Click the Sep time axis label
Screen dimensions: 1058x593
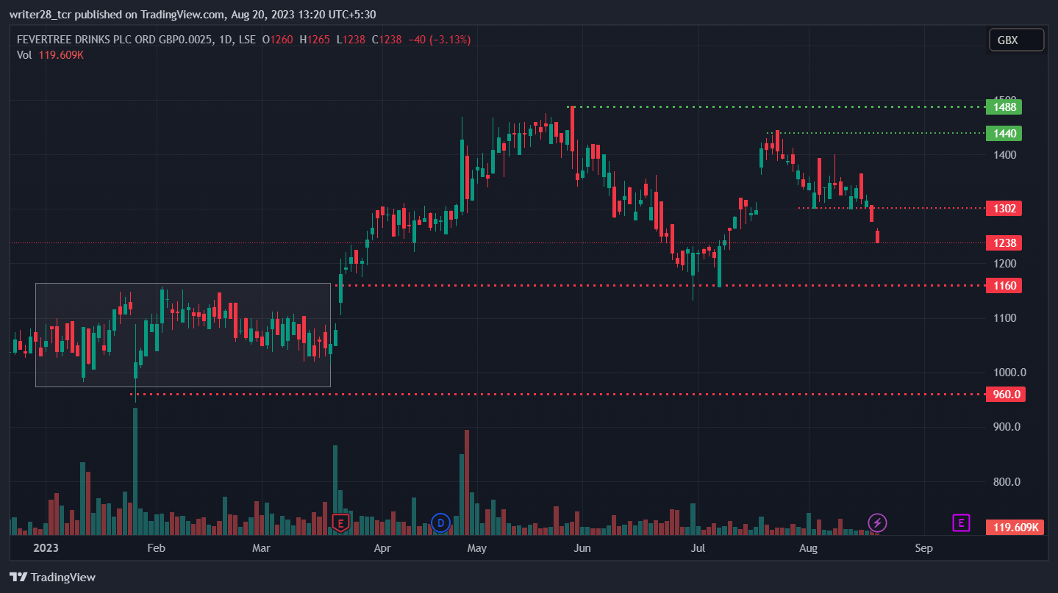(923, 547)
